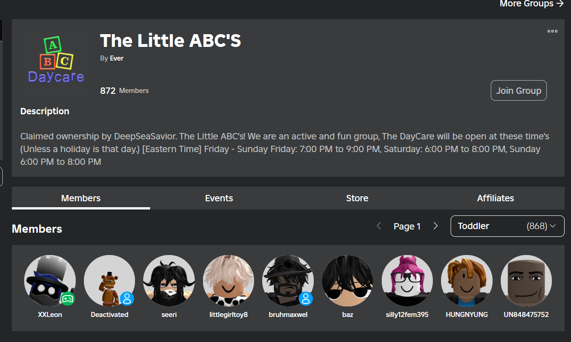
Task: Click littlegirltoy8's avatar
Action: pyautogui.click(x=228, y=280)
